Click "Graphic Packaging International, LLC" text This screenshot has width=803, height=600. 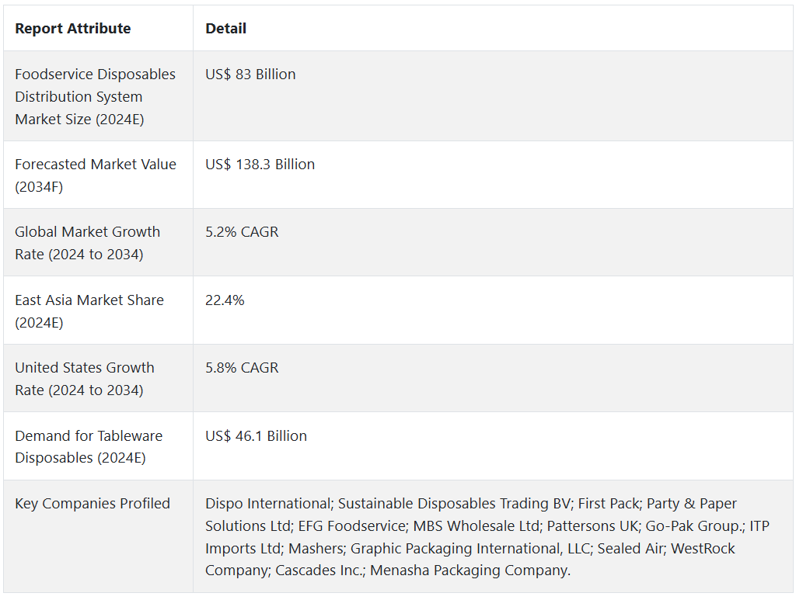[470, 549]
